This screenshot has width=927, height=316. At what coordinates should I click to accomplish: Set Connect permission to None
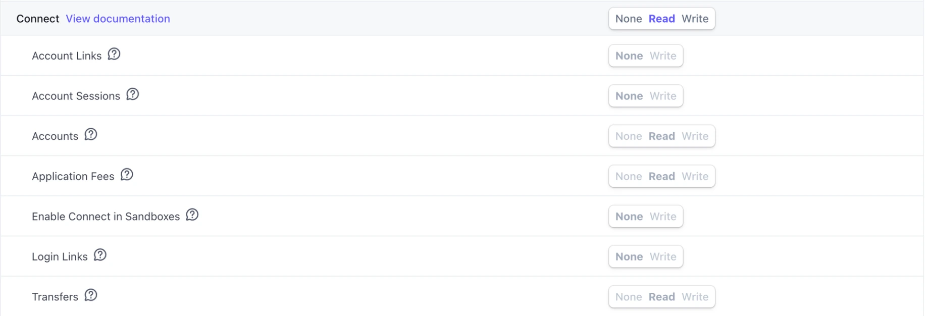629,19
